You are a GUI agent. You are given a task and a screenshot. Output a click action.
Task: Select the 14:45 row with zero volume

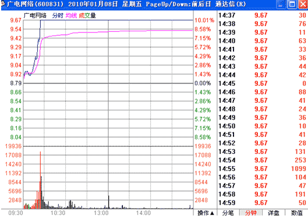click(262, 84)
